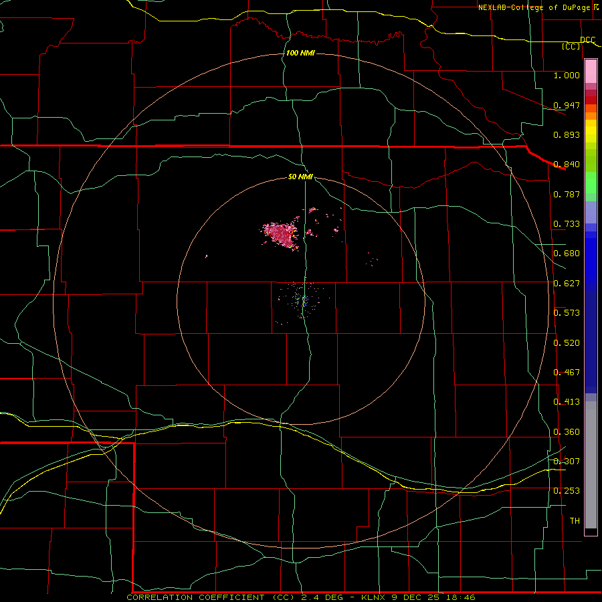This screenshot has height=602, width=602.
Task: Click the 0.893 scale value
Action: coord(567,134)
